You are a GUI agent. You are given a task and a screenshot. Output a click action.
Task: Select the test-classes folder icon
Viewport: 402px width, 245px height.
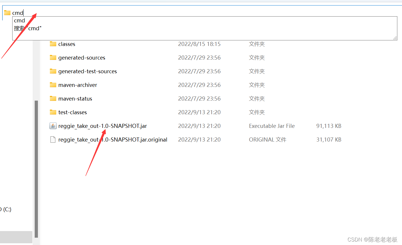[x=53, y=112]
